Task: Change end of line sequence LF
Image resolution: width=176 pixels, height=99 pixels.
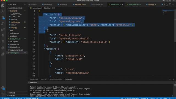Action: tap(157, 98)
